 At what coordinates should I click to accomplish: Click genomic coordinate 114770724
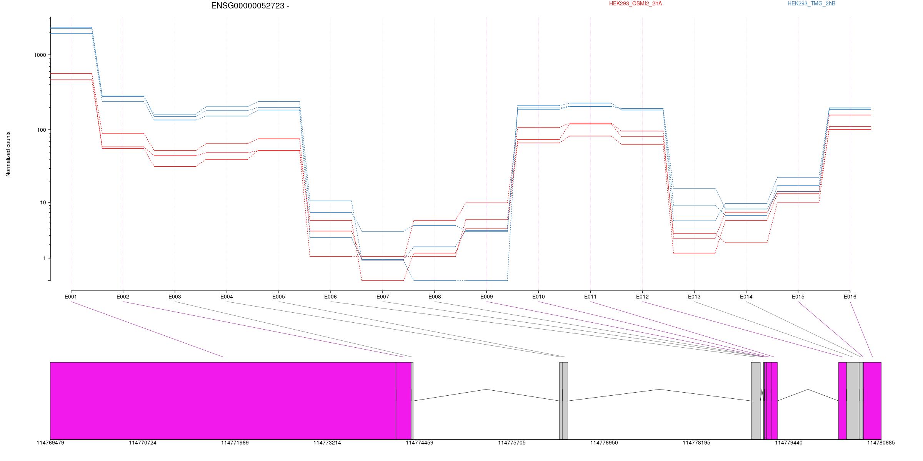click(x=143, y=443)
